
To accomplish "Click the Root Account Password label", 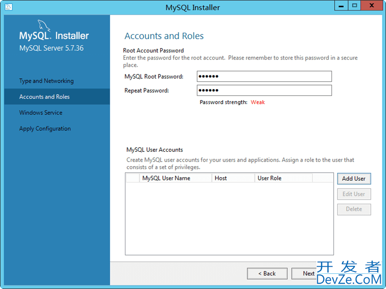I will tap(154, 50).
